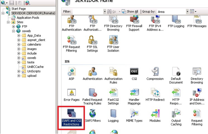This screenshot has width=208, height=134.
Task: Expand the FTP site node
Action: coord(13,27)
